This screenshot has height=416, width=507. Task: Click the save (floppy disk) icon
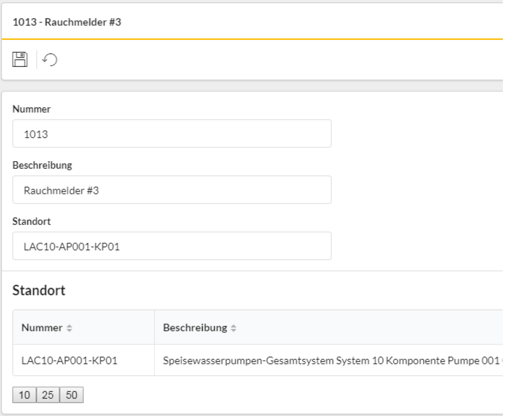(20, 59)
